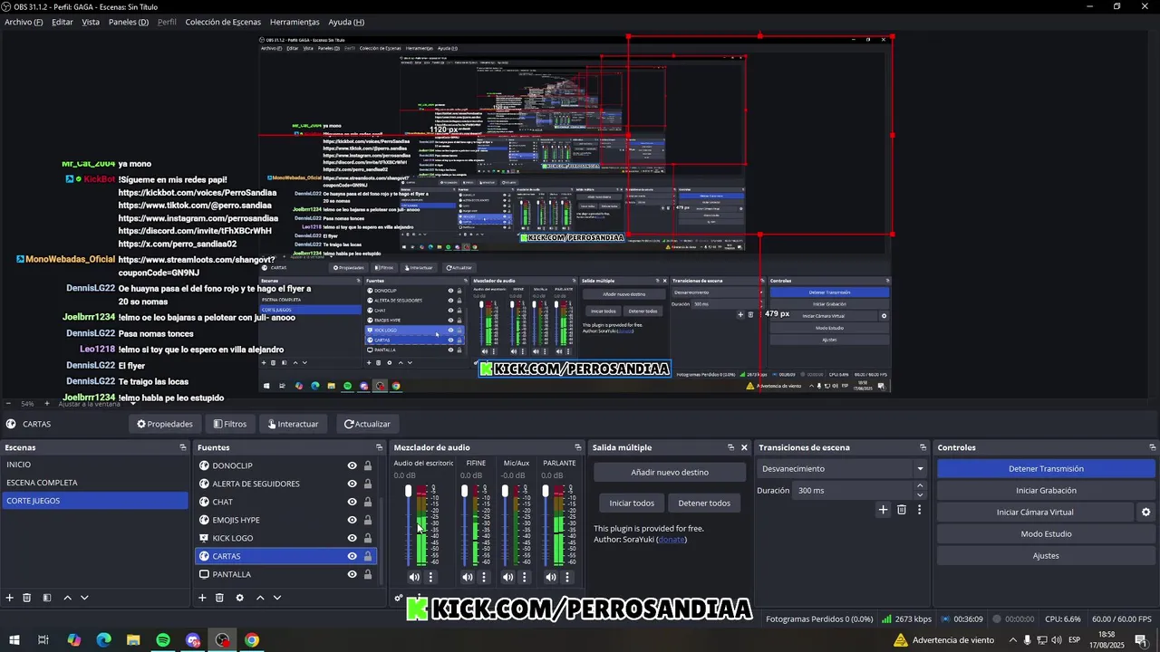Add a new scene transition
The width and height of the screenshot is (1160, 652).
(883, 510)
